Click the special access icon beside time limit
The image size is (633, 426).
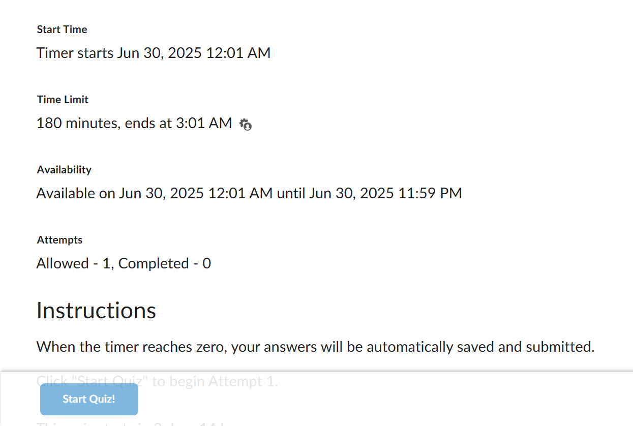(246, 124)
